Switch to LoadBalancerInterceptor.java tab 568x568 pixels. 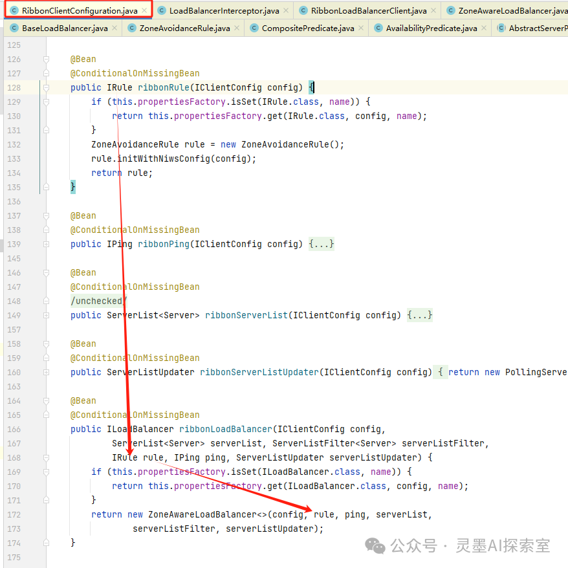224,11
